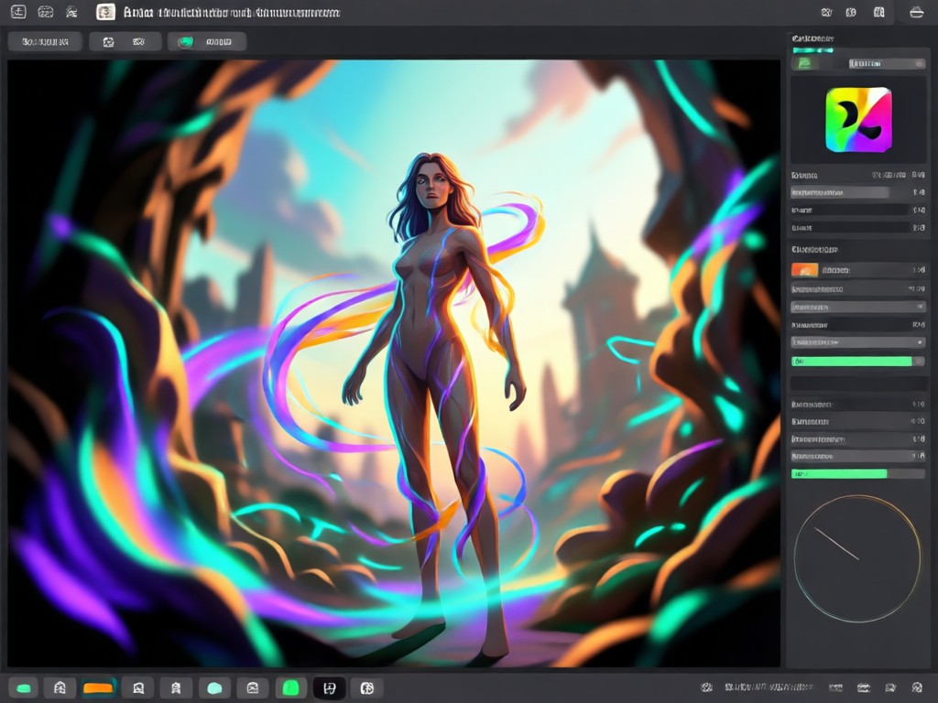
Task: Click the icon between the green and orange pills
Action: 60,688
